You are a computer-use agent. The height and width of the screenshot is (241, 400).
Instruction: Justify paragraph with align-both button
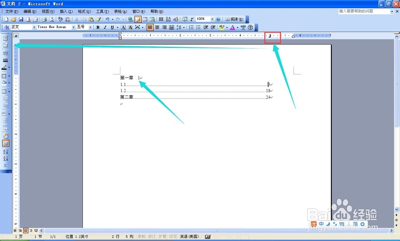pos(150,27)
